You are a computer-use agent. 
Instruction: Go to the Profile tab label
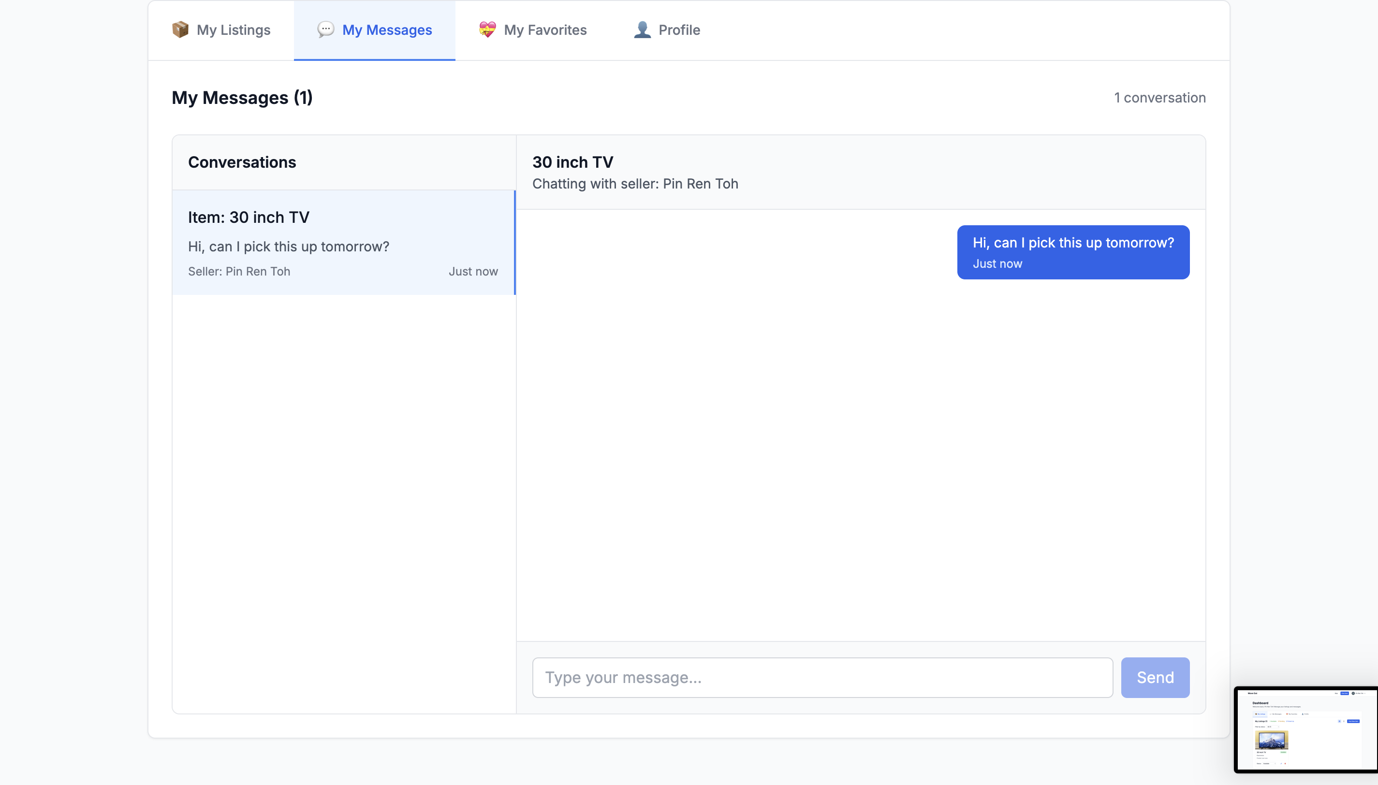679,30
